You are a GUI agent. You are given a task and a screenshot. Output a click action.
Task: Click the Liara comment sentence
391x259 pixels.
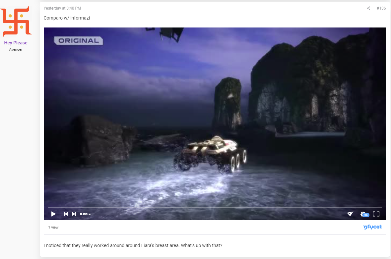pyautogui.click(x=133, y=245)
